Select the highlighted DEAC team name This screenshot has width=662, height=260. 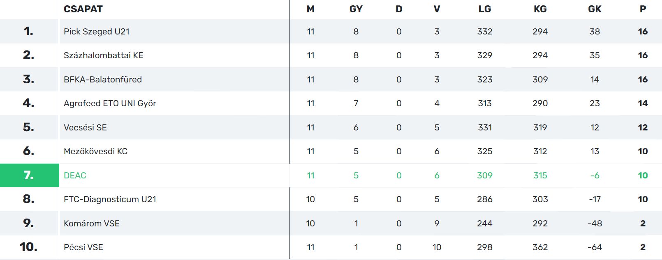75,176
